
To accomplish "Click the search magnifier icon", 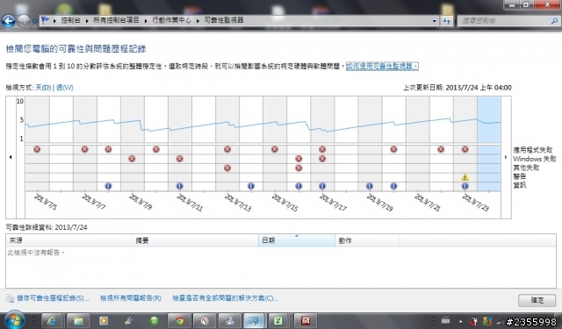I will 554,21.
